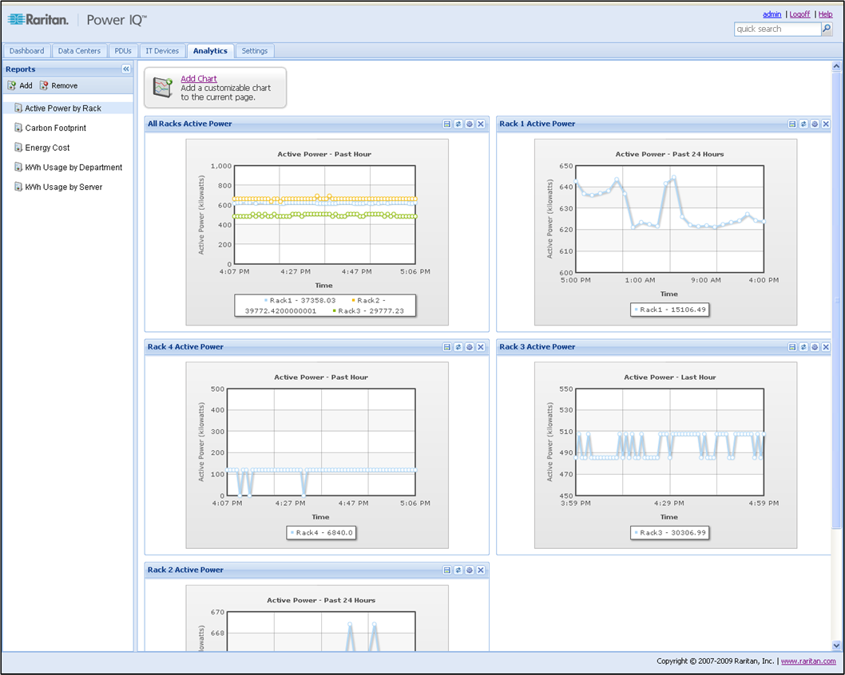Switch to the IT Devices tab
845x675 pixels.
click(x=162, y=50)
